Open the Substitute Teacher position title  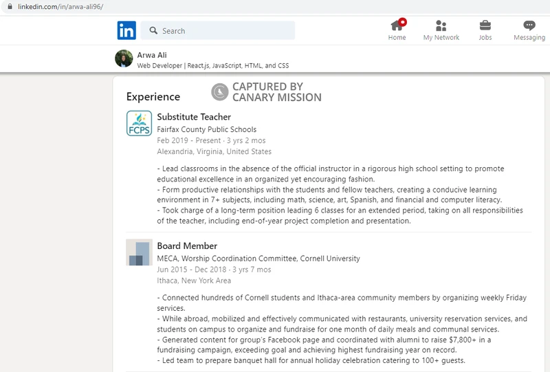[x=194, y=117]
